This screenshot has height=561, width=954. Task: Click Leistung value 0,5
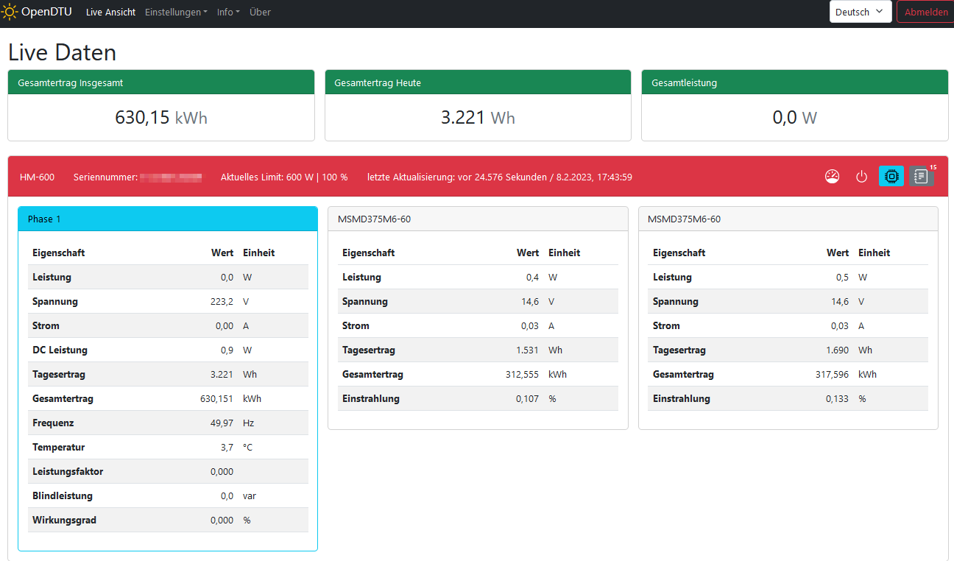842,277
